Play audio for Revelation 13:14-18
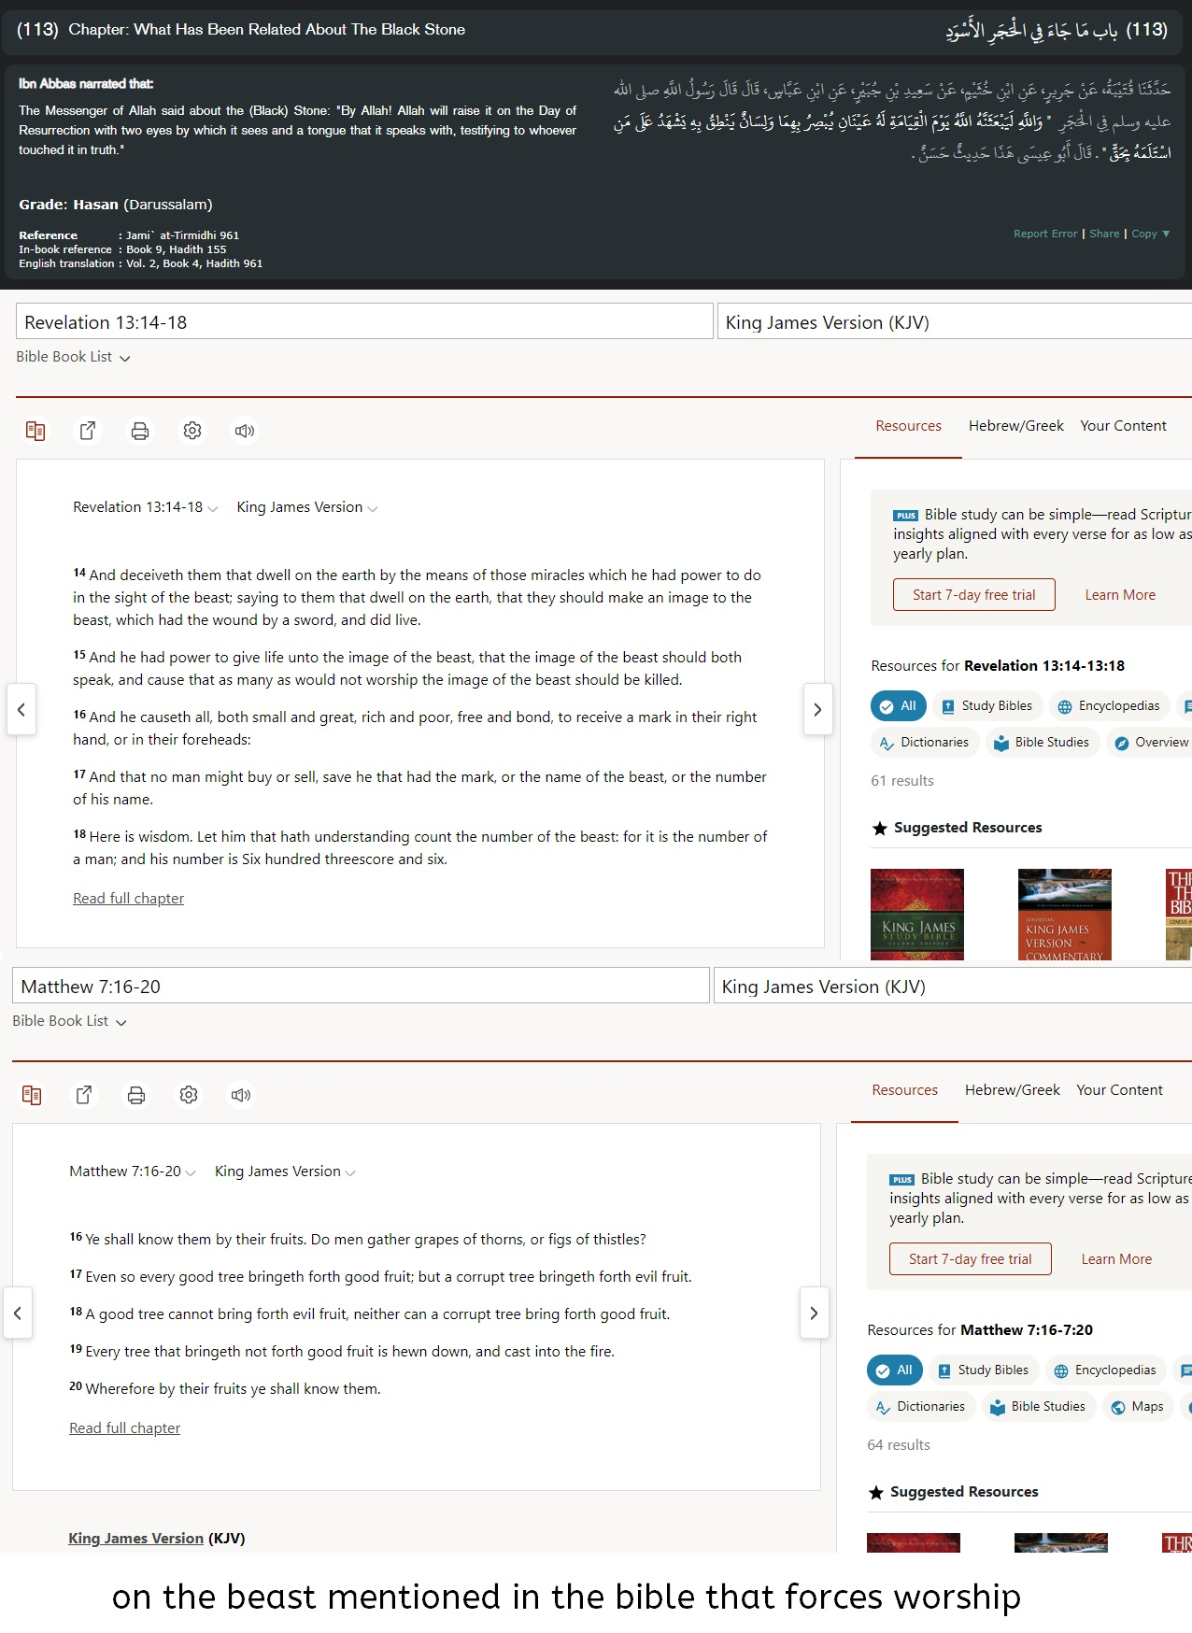 (x=245, y=431)
